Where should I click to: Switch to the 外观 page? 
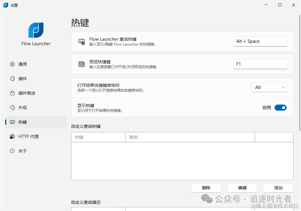(x=36, y=108)
